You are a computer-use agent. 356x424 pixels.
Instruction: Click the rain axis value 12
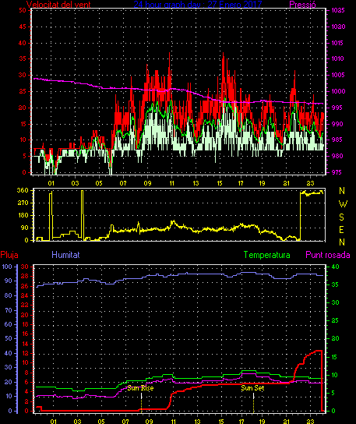point(25,353)
